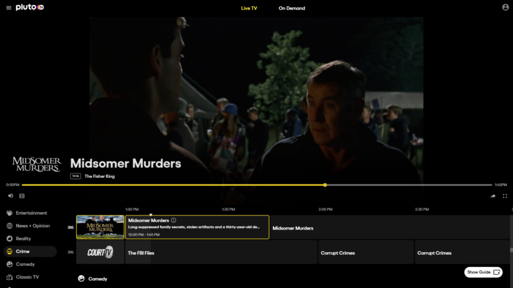Viewport: 513px width, 288px height.
Task: Open the Court TV channel logo
Action: [100, 252]
